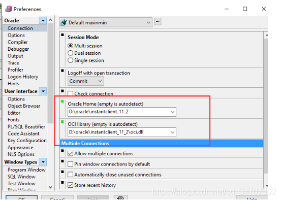Collapse the Window Types section arrow

(43, 162)
